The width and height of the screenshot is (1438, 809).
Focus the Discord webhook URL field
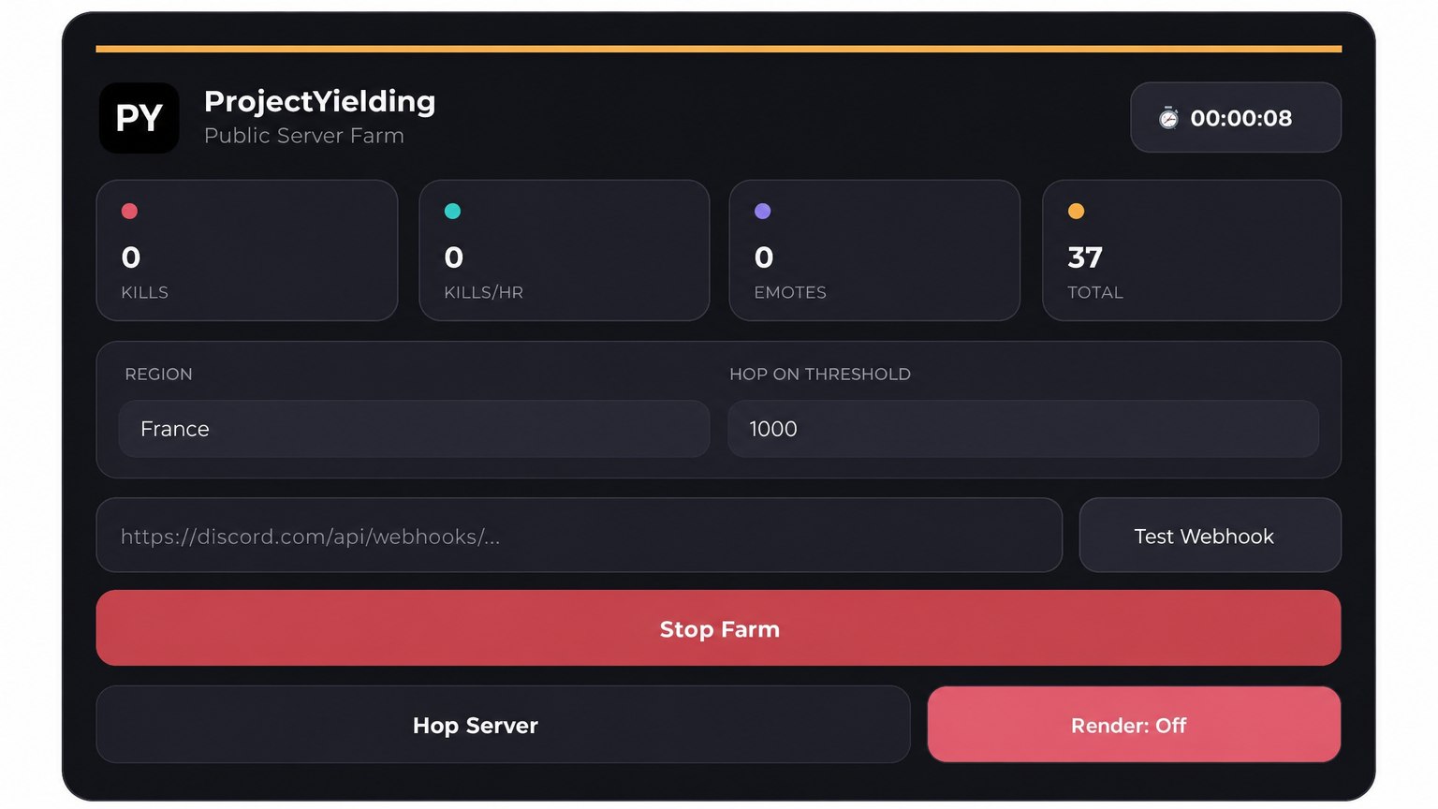pyautogui.click(x=579, y=536)
